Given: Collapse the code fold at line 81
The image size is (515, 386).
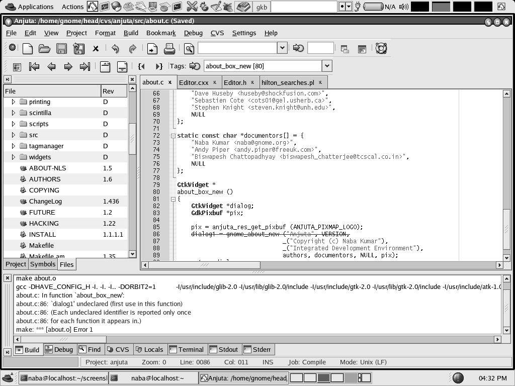Looking at the screenshot, I should (173, 199).
